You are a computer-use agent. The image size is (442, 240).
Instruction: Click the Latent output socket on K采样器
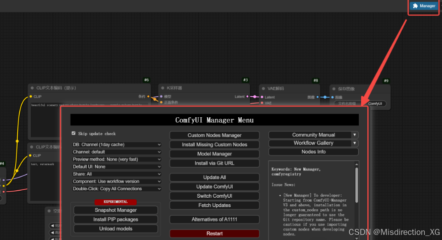(x=248, y=97)
